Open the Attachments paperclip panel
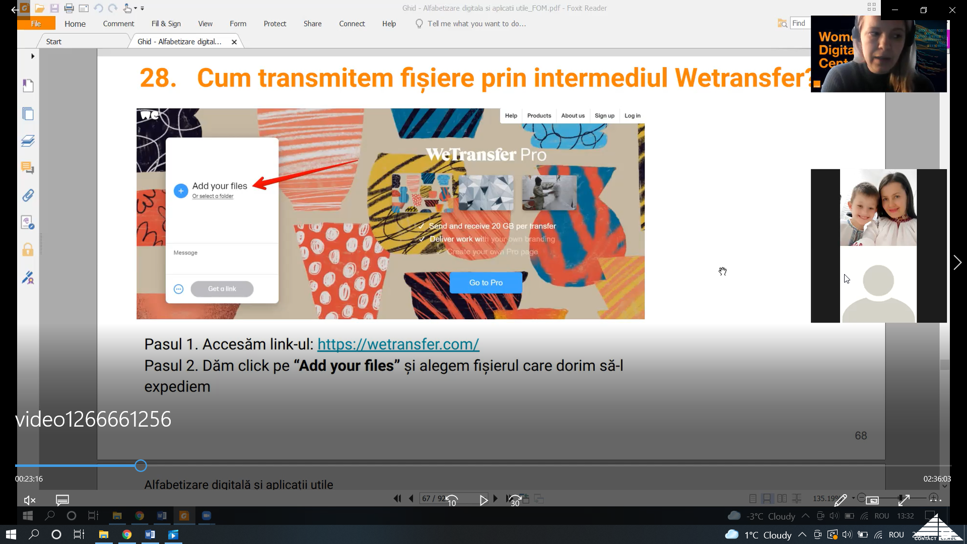Screen dimensions: 967x544 point(28,195)
